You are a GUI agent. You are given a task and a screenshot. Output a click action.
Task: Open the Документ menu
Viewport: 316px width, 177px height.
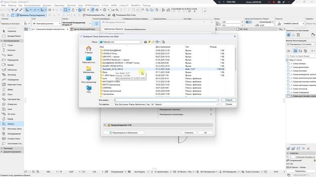(x=47, y=5)
